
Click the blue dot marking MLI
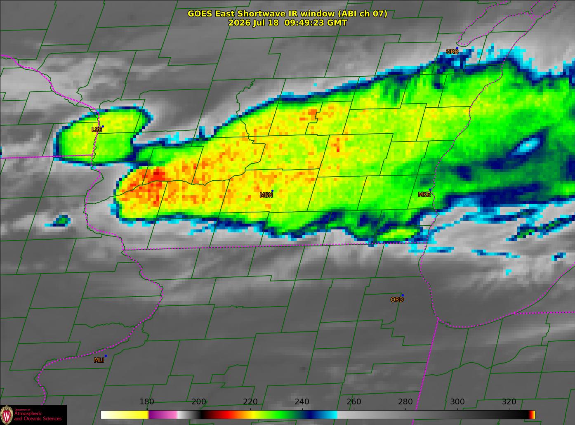pos(106,356)
